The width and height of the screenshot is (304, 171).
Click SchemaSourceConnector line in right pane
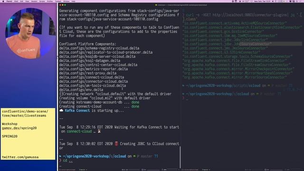(237, 57)
